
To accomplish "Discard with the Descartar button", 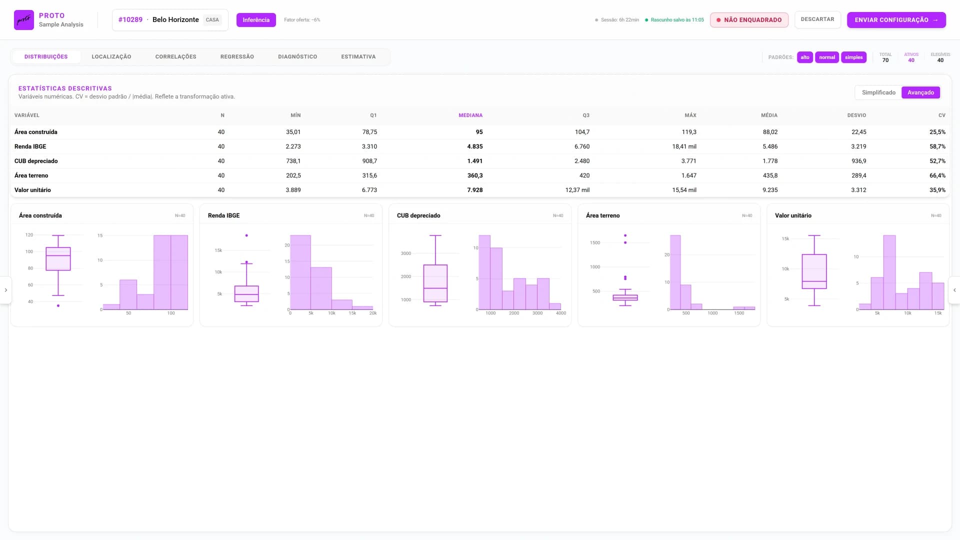I will tap(817, 19).
